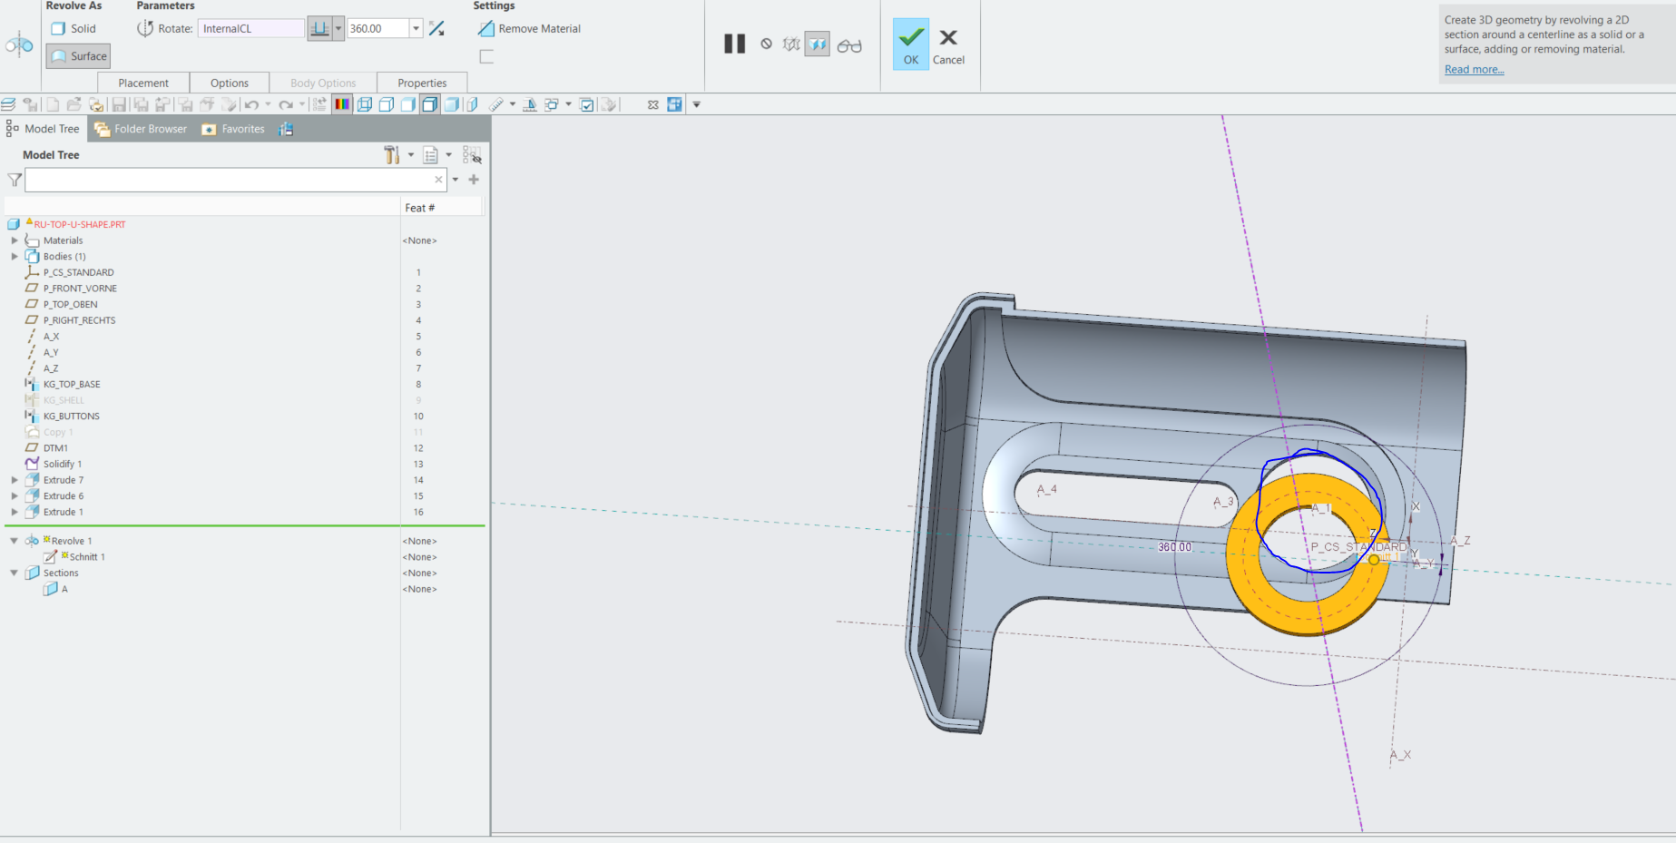
Task: Click OK to complete the revolve
Action: point(910,43)
